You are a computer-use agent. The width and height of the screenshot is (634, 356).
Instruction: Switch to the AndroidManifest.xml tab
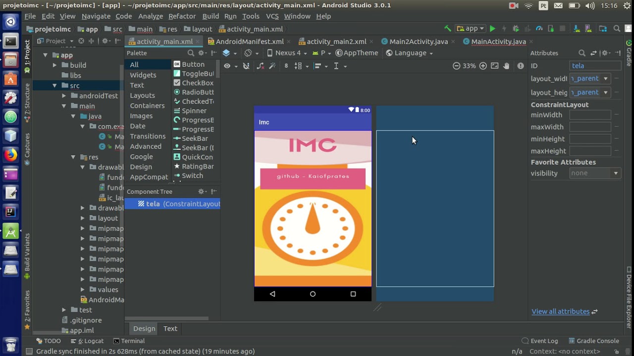(x=250, y=42)
